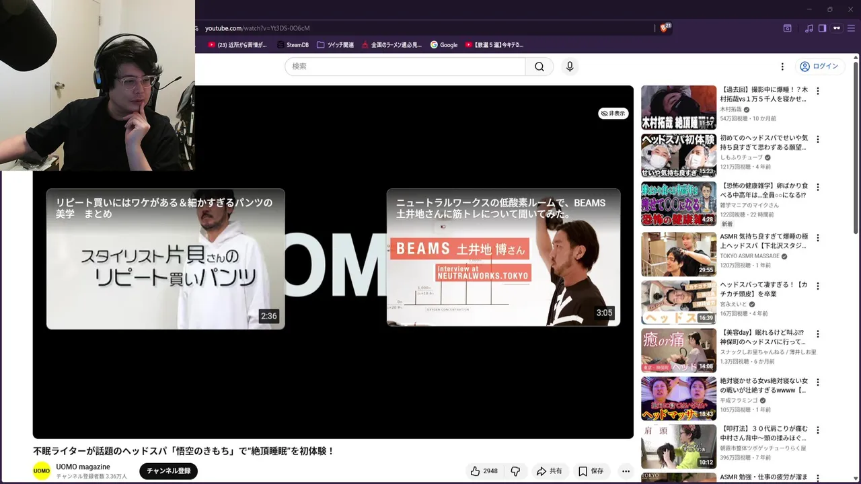Open Brave media playlist music icon
861x484 pixels.
click(x=809, y=28)
